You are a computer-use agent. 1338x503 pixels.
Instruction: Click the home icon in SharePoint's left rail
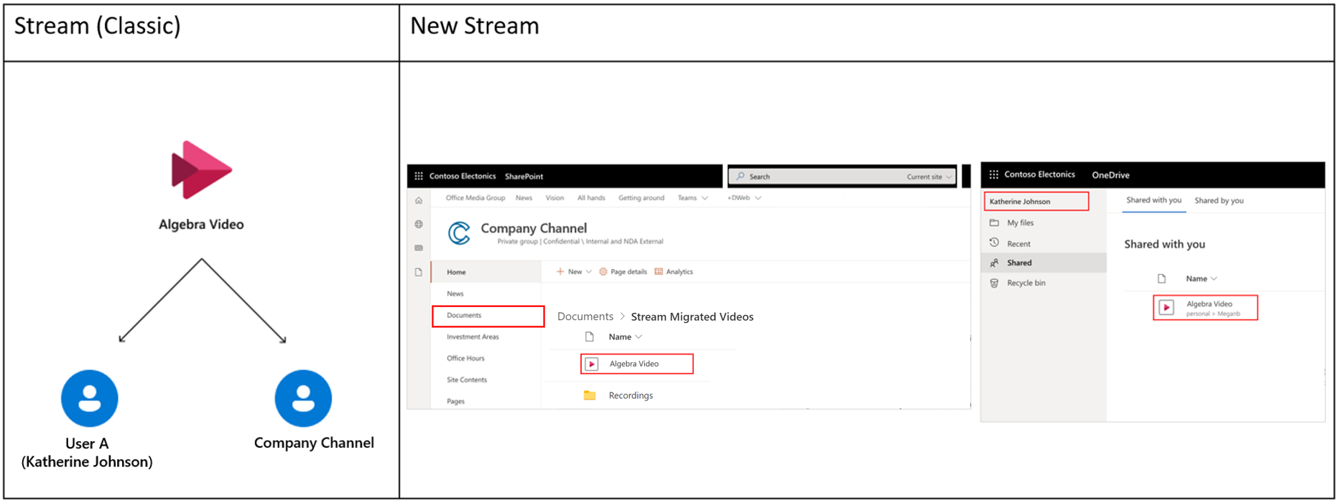coord(419,201)
